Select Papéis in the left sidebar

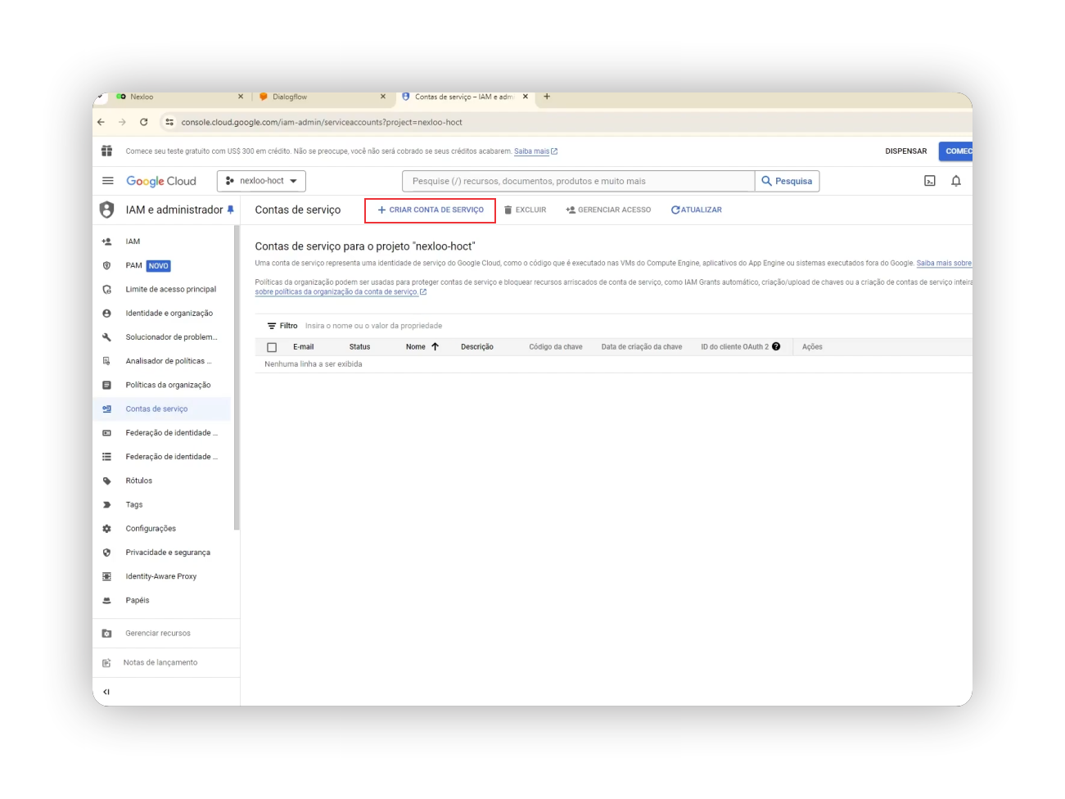click(x=138, y=600)
